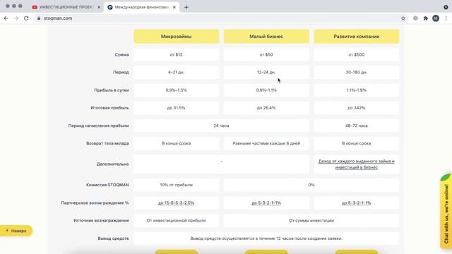This screenshot has height=254, width=452.
Task: Click the до 26.4% total profit cell
Action: coord(266,108)
